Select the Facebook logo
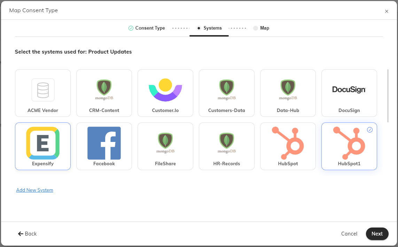Screen dimensions: 398x247 (x=104, y=143)
